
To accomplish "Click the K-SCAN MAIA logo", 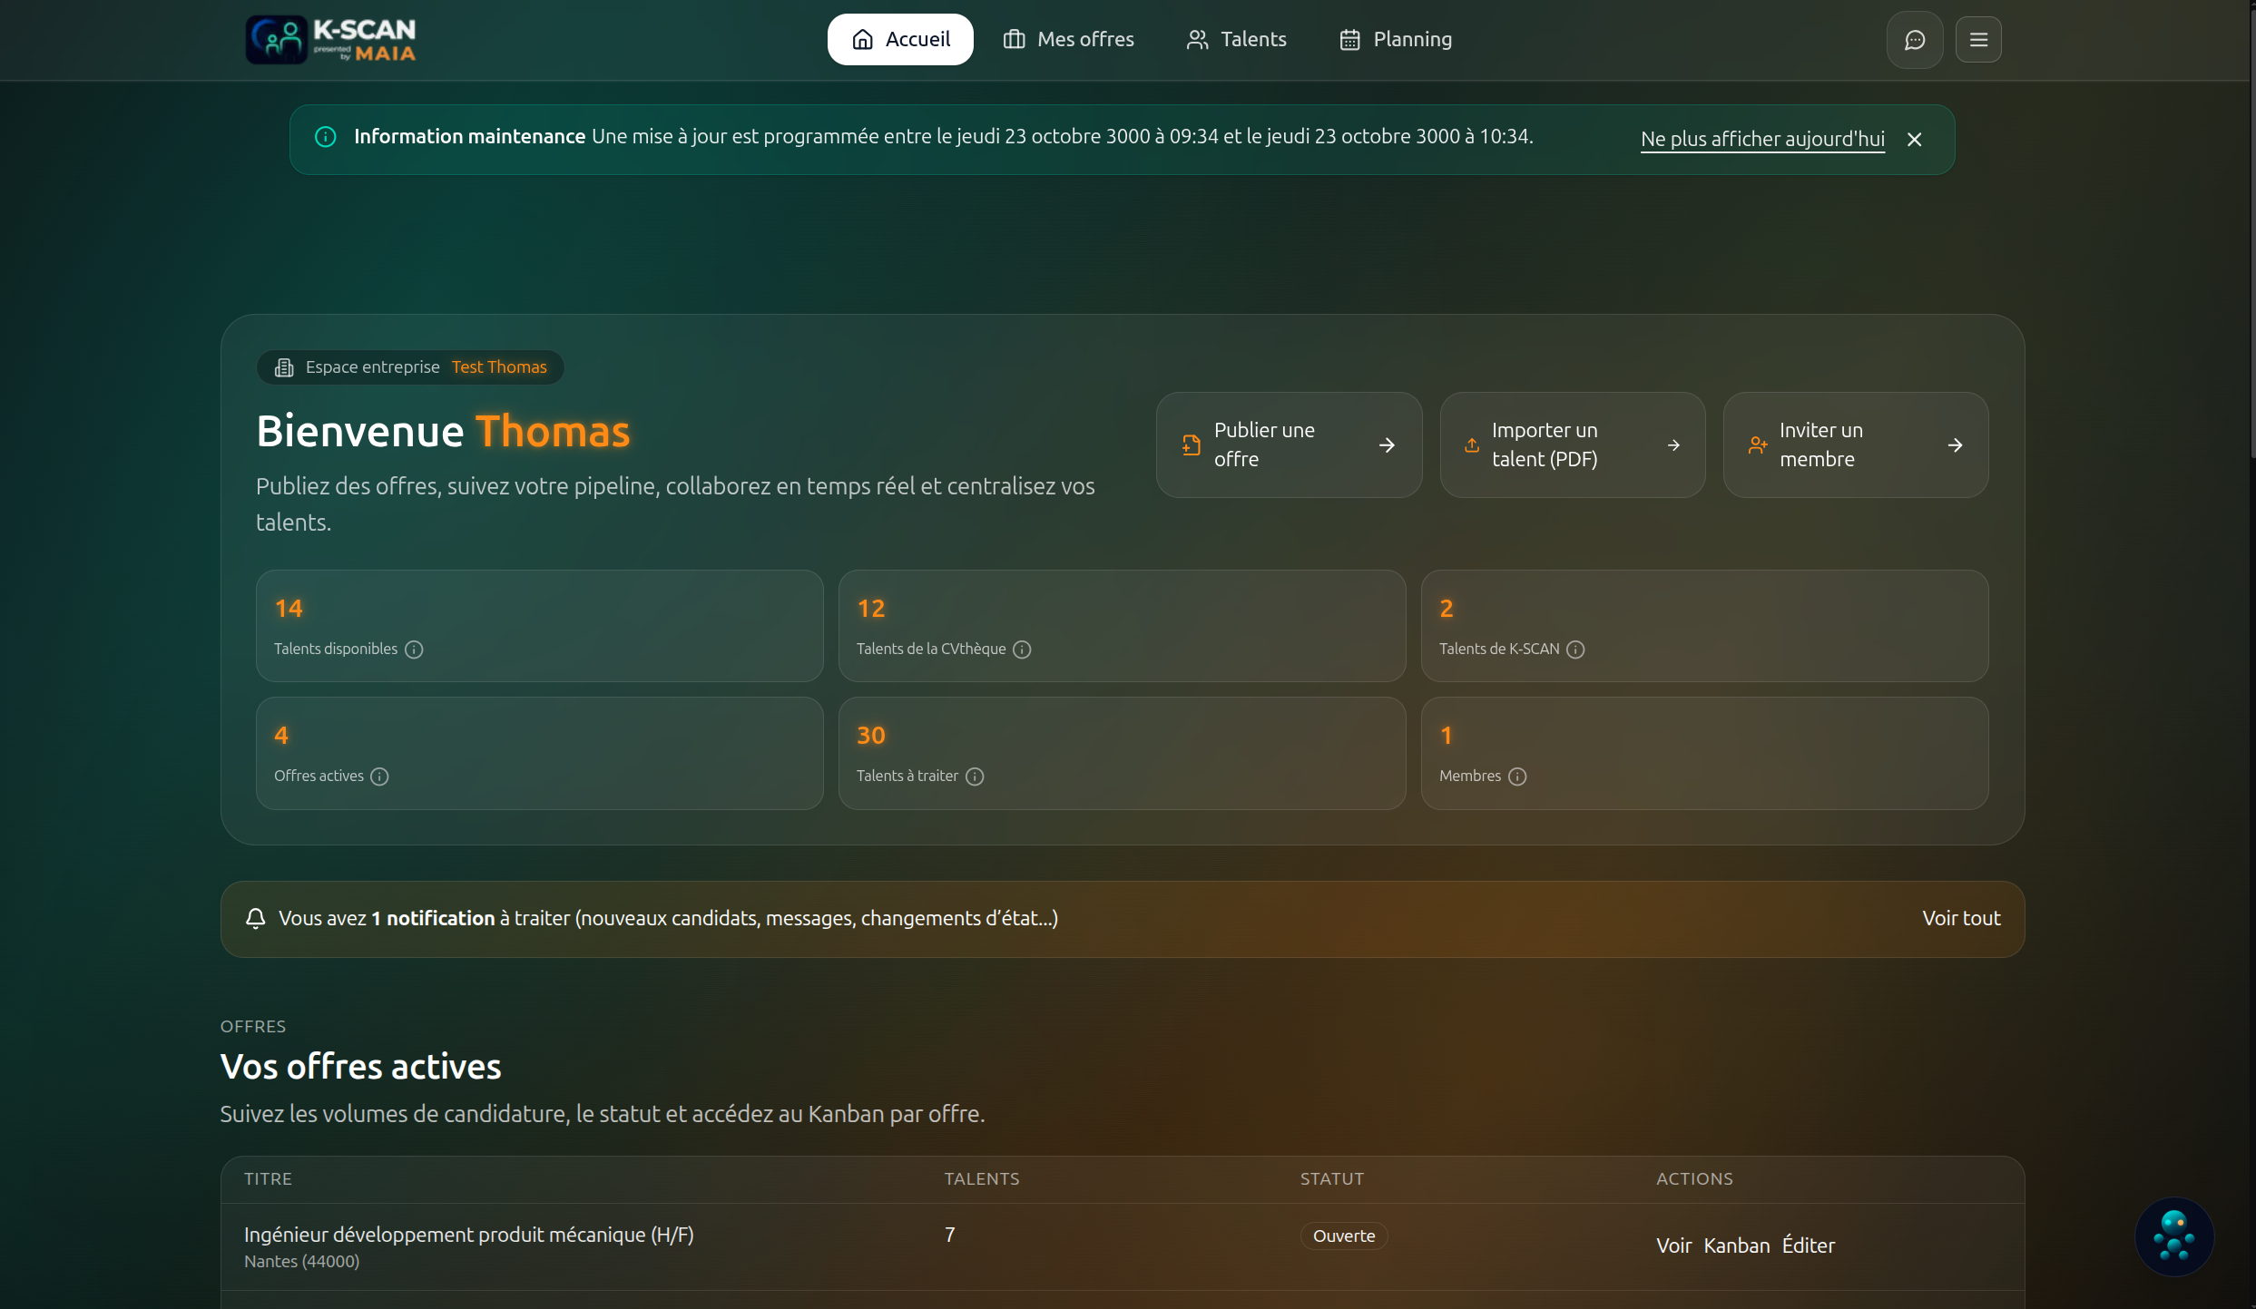I will tap(331, 40).
